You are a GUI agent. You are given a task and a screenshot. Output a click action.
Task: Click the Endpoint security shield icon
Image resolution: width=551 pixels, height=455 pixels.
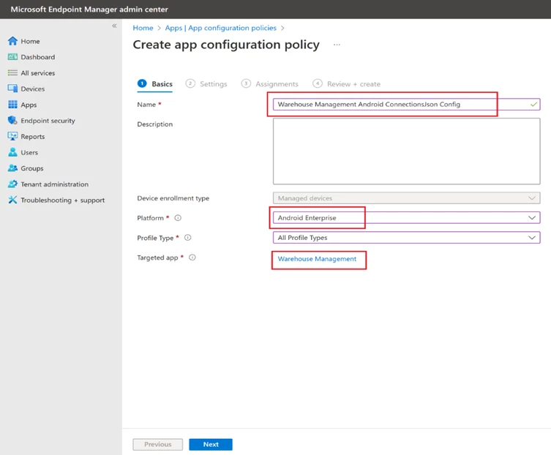[12, 121]
